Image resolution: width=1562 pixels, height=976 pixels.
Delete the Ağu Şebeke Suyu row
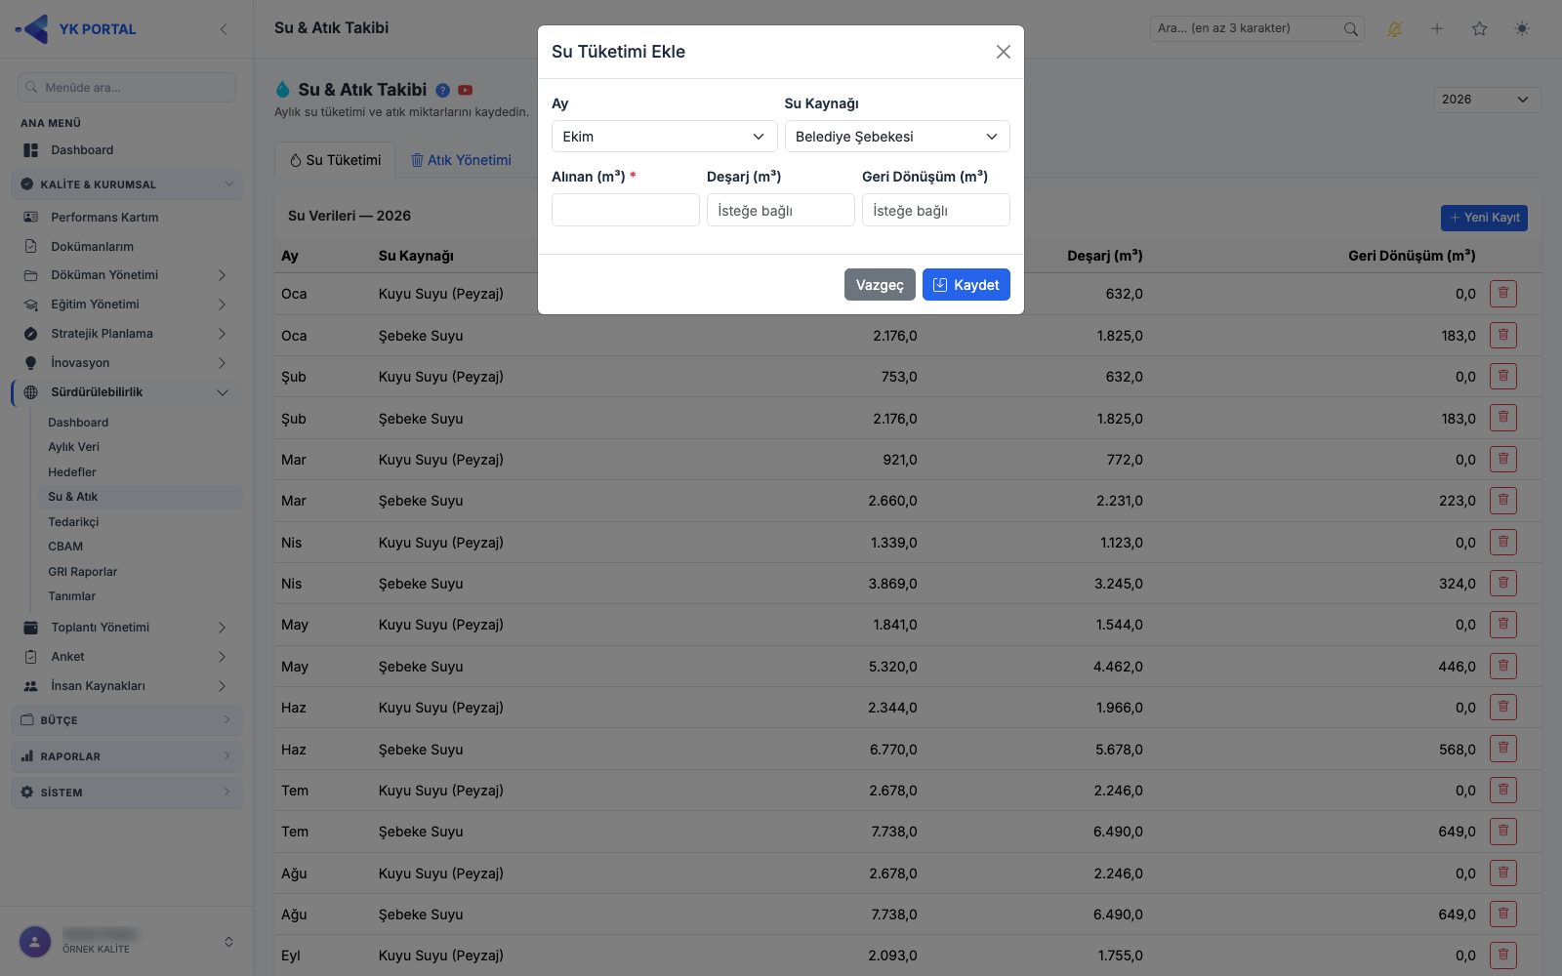click(1503, 915)
